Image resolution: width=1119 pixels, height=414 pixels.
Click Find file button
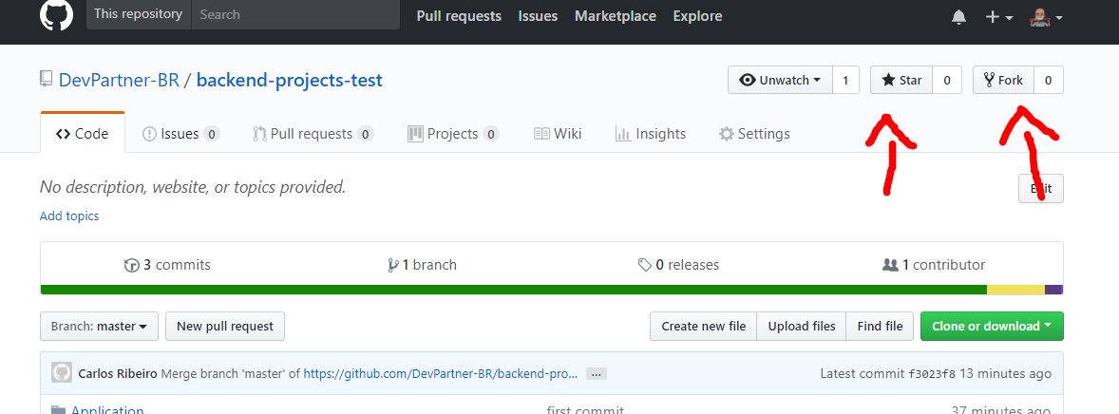click(x=880, y=327)
